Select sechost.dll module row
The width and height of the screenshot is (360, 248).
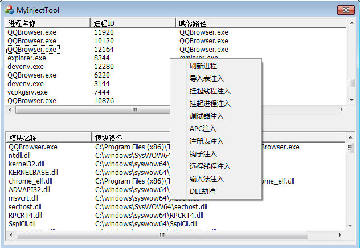coord(25,207)
